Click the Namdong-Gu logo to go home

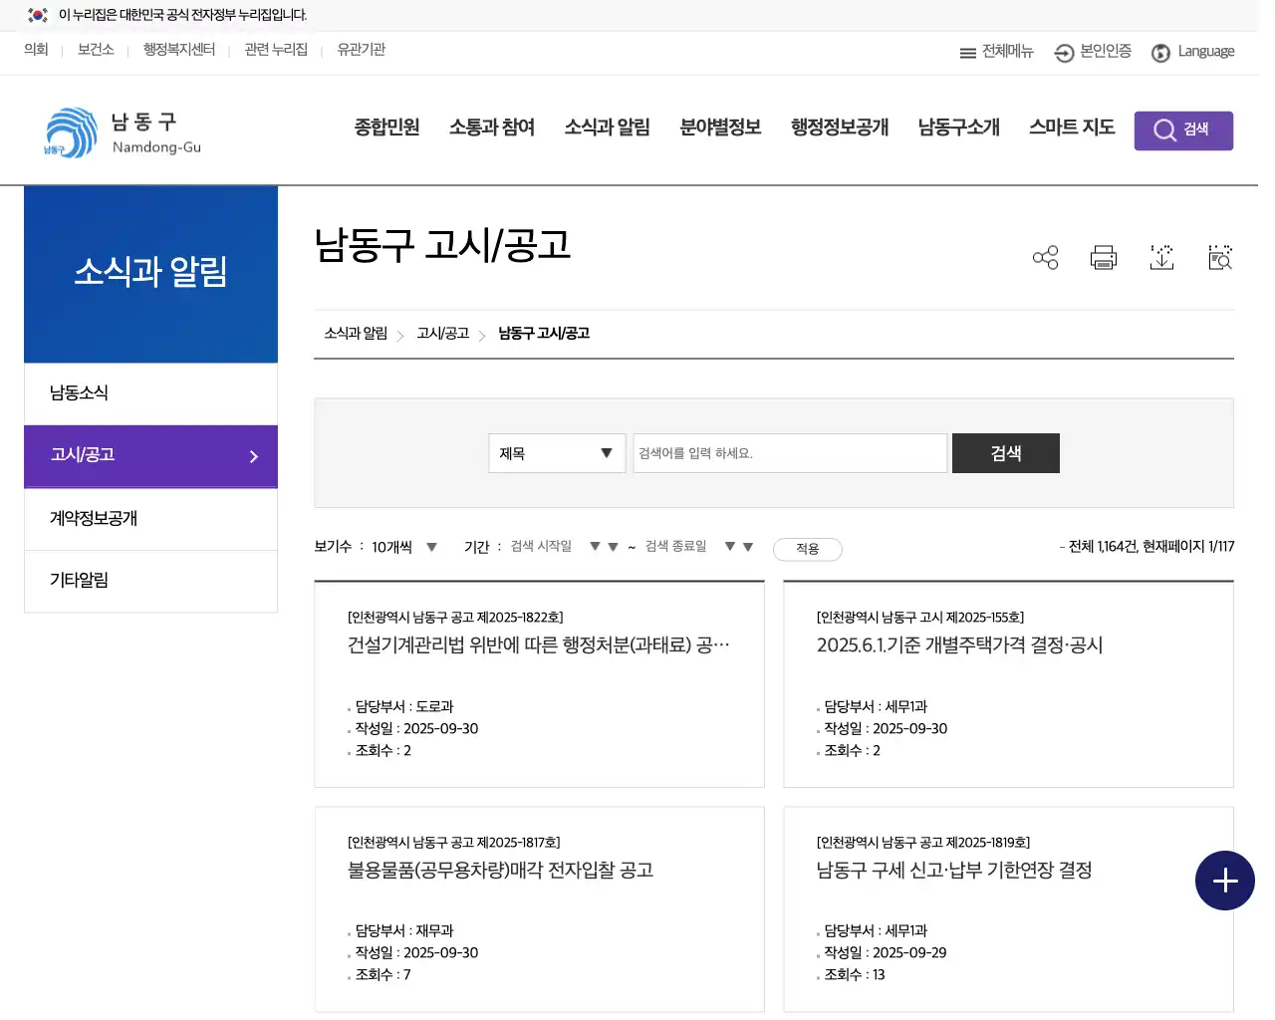(120, 130)
